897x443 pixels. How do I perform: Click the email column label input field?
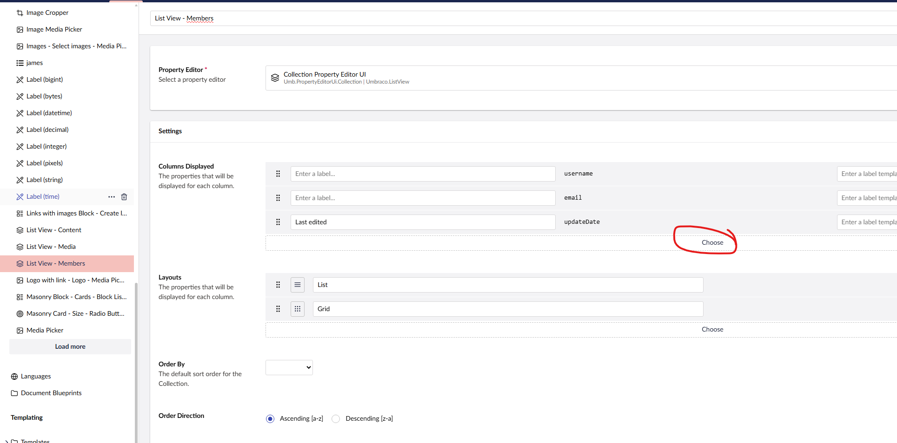423,198
